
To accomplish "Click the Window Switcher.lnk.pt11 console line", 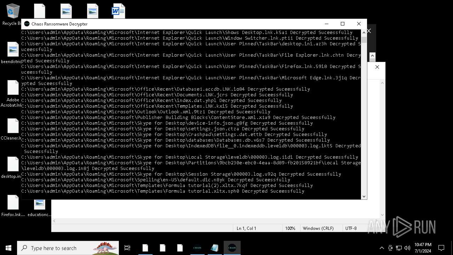I will click(190, 38).
